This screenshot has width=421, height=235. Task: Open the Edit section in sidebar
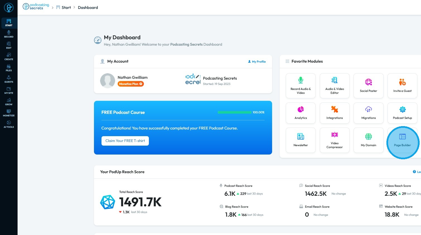[x=9, y=45]
